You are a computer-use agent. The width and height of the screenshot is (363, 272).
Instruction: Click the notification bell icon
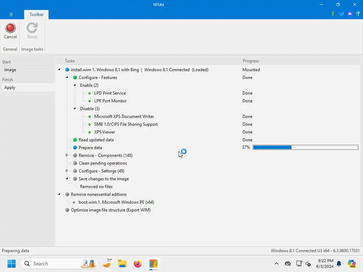coord(339,263)
